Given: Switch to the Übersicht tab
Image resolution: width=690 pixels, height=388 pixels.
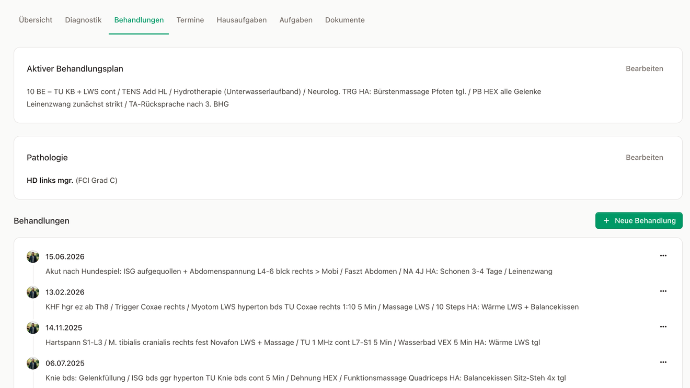Looking at the screenshot, I should point(36,20).
